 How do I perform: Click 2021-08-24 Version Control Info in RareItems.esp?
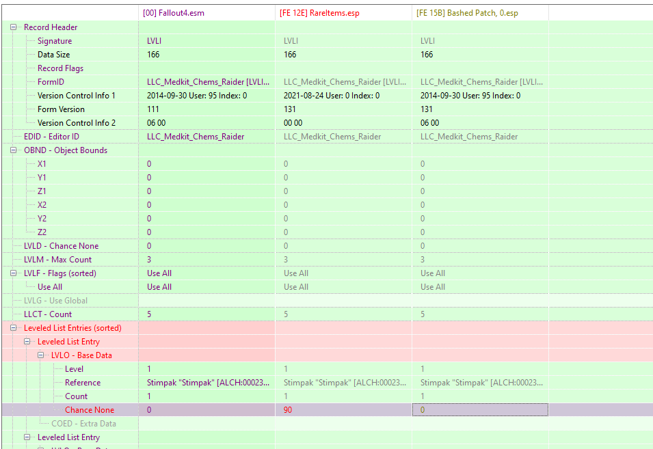[x=332, y=96]
